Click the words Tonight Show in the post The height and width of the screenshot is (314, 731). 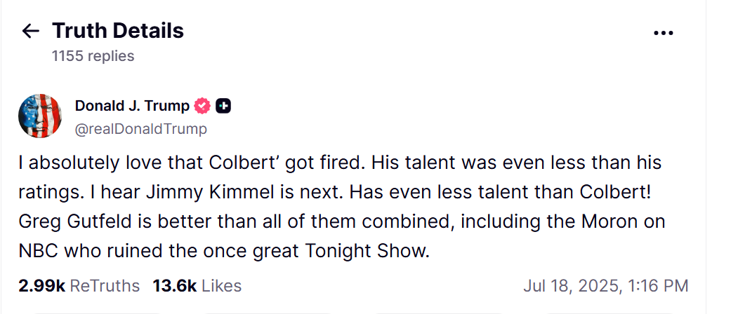pos(367,251)
